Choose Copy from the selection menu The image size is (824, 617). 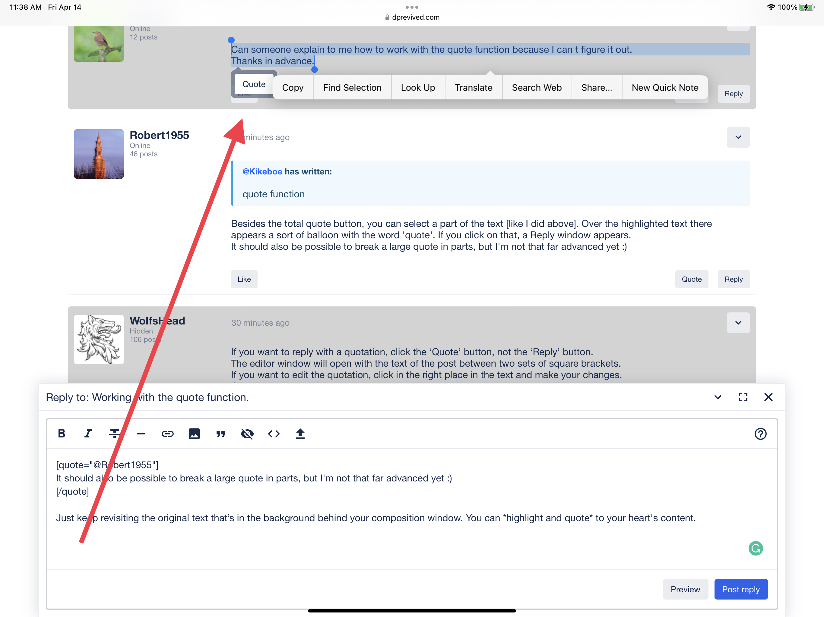[293, 88]
